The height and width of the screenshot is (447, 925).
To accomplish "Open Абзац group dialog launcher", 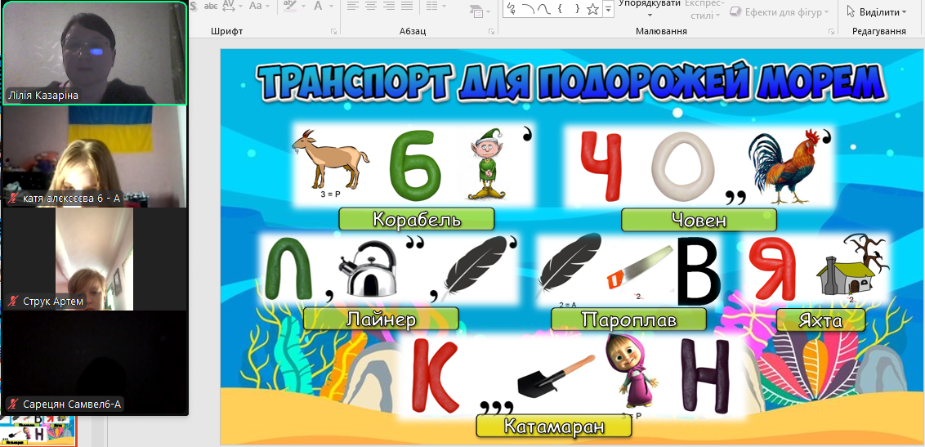I will [489, 31].
